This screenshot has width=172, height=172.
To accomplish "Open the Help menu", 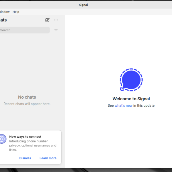I will [16, 12].
